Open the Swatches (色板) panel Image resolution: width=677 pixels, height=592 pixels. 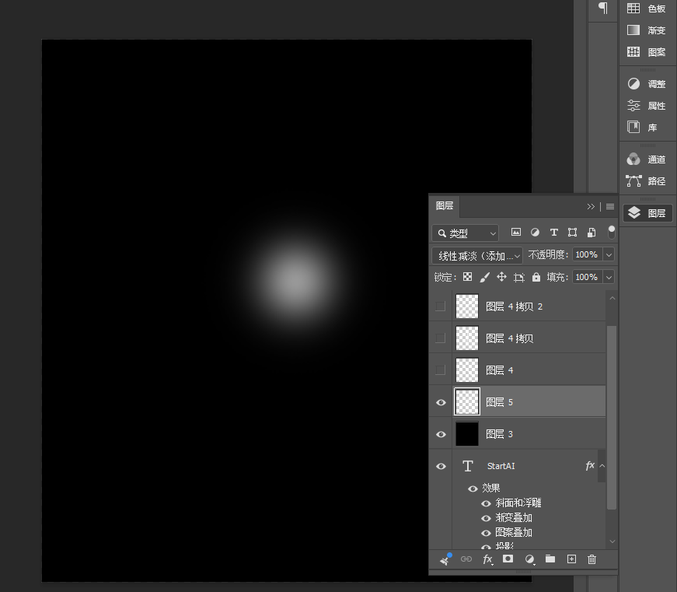647,9
